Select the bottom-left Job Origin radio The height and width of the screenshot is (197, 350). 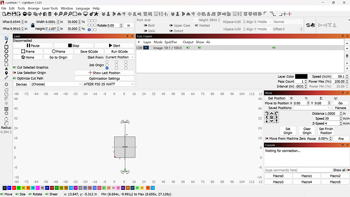(x=107, y=68)
